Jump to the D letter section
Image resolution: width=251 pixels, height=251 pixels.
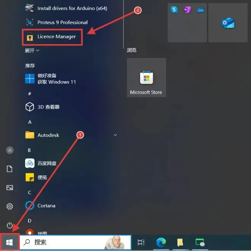tap(29, 221)
